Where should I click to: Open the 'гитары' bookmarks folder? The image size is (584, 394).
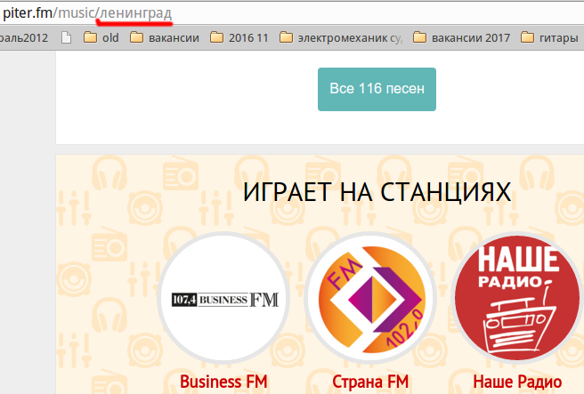[549, 37]
